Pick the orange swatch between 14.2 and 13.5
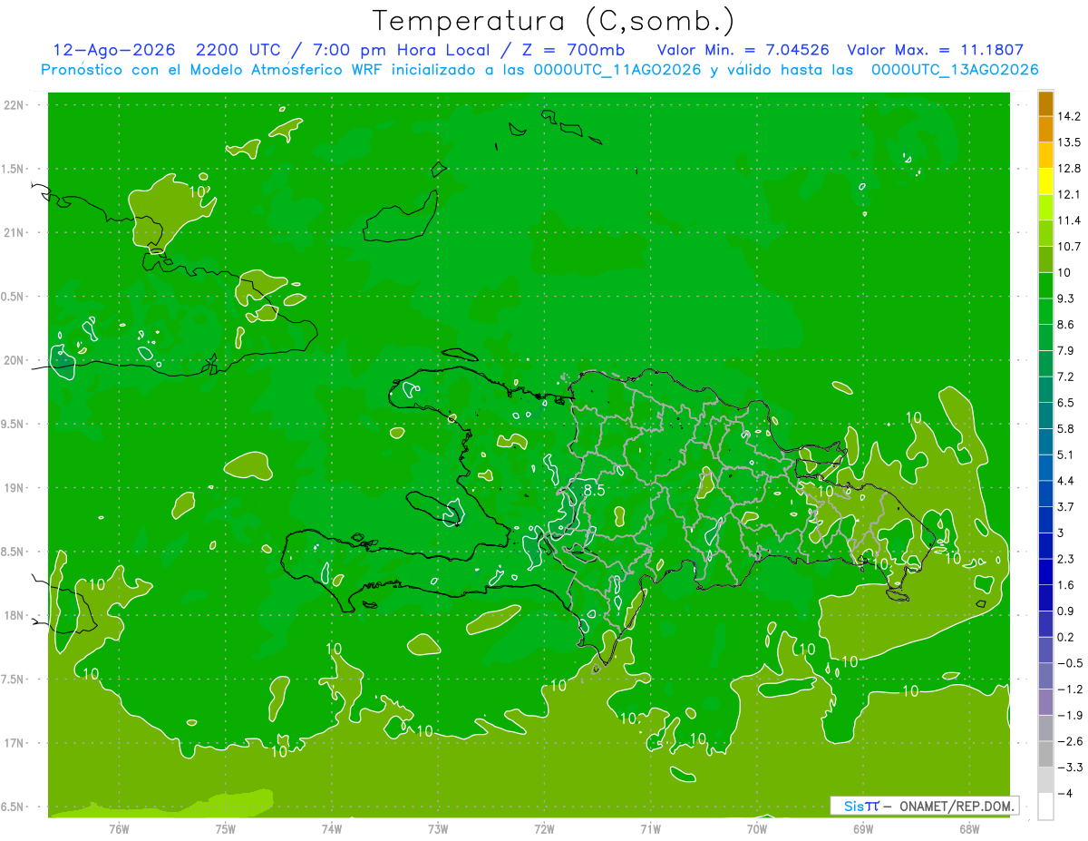 [x=1045, y=130]
